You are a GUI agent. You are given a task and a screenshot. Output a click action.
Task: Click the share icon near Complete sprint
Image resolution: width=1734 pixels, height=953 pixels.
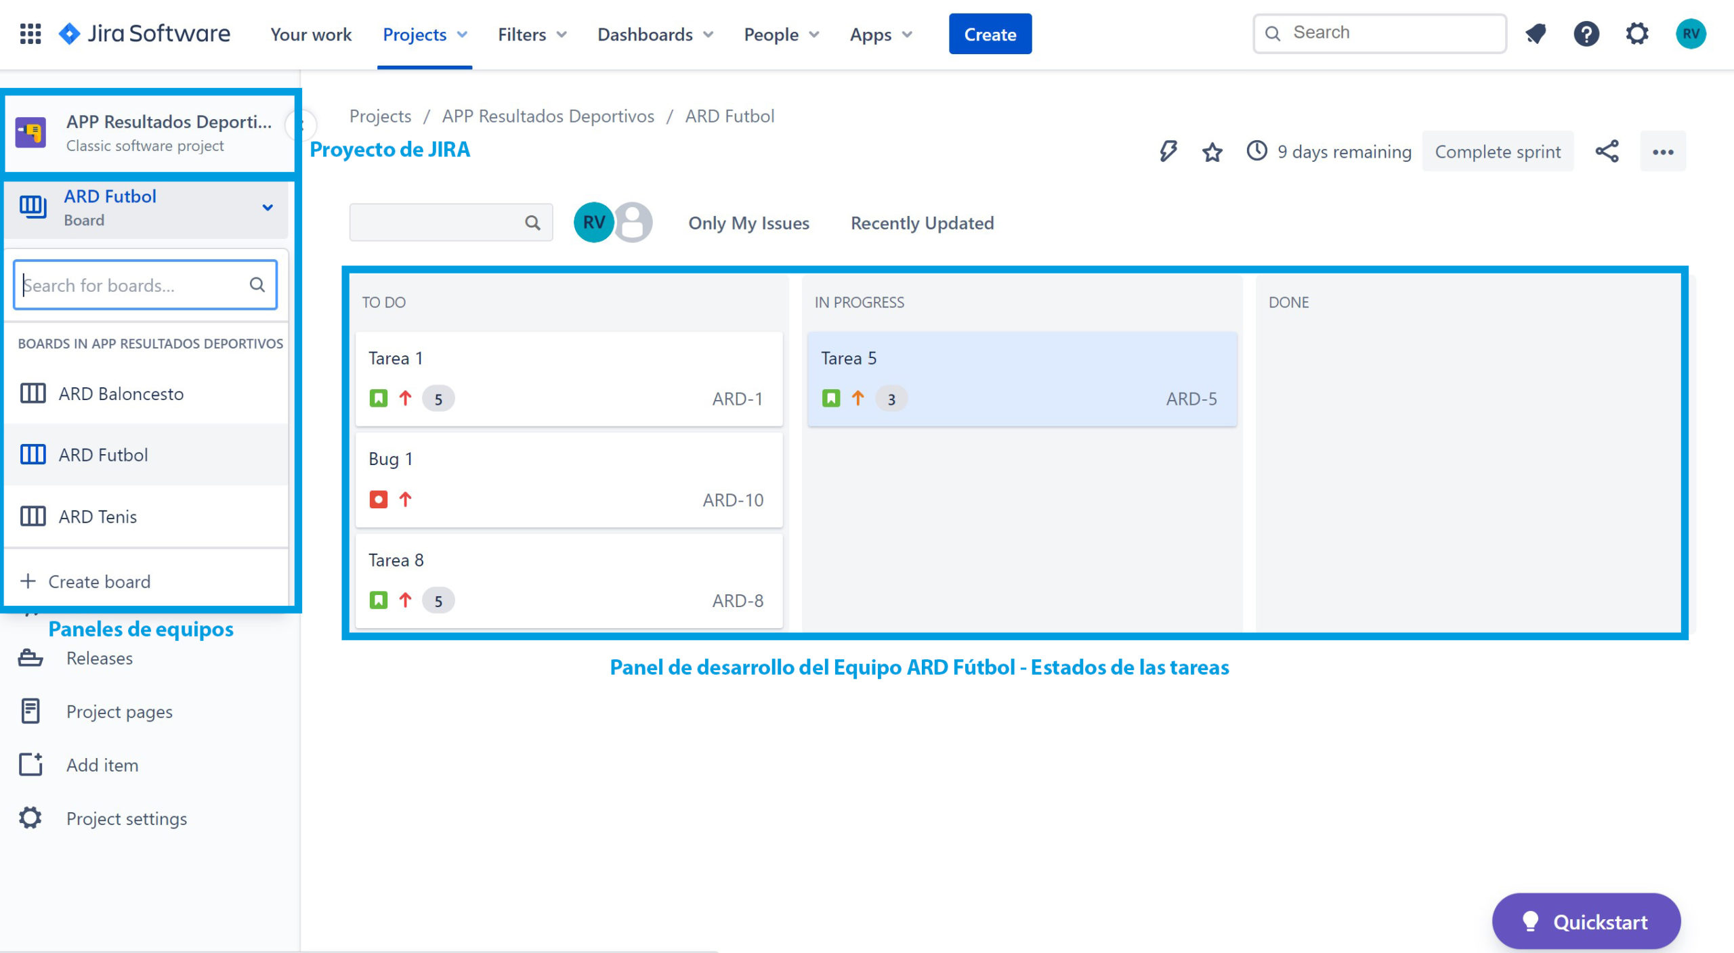1607,151
